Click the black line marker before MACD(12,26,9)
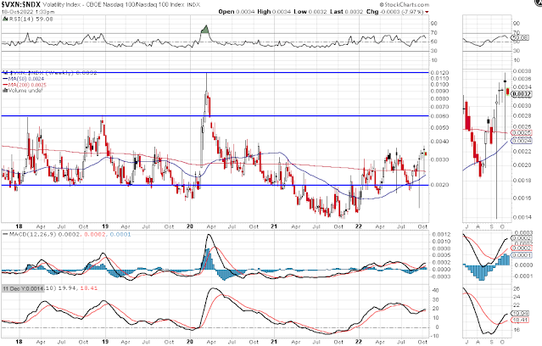542x346 pixels. (5, 234)
